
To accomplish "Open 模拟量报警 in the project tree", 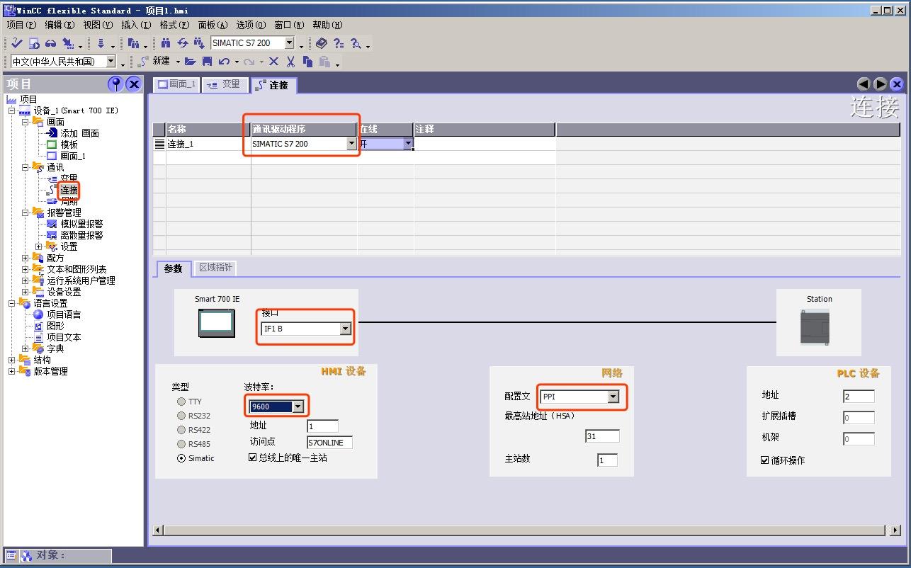I will pos(81,224).
